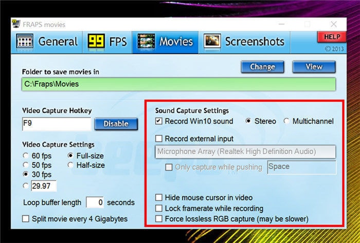Tick Only capture while pushing checkbox

tap(169, 167)
